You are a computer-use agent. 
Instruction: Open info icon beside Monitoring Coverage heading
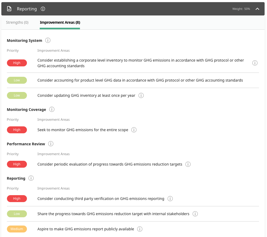click(52, 110)
